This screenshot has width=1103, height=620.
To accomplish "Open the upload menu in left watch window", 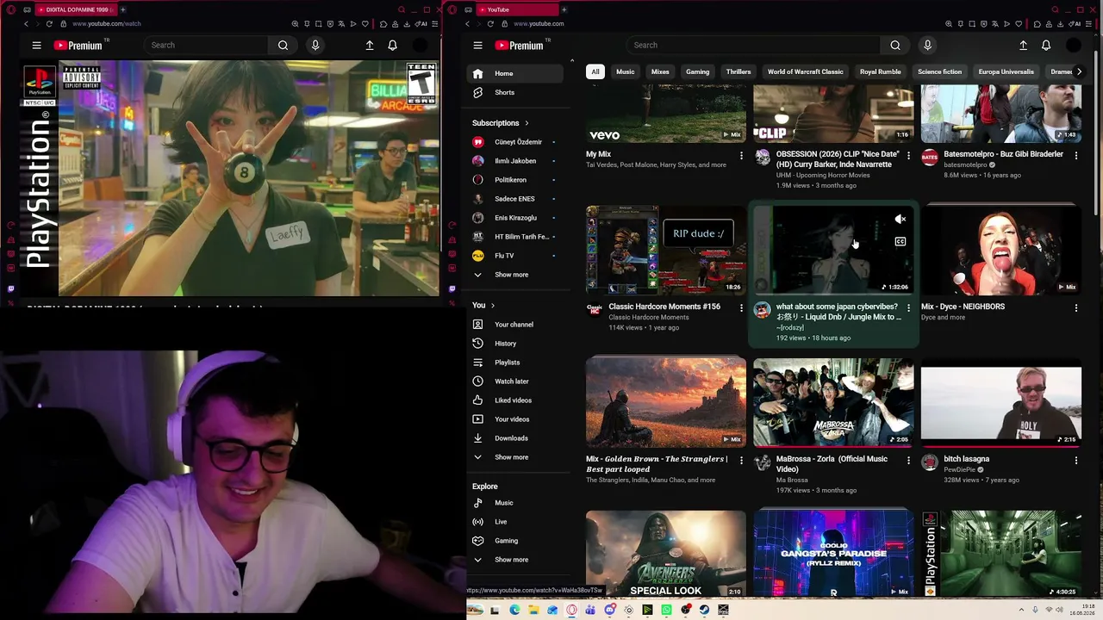I will (x=370, y=45).
